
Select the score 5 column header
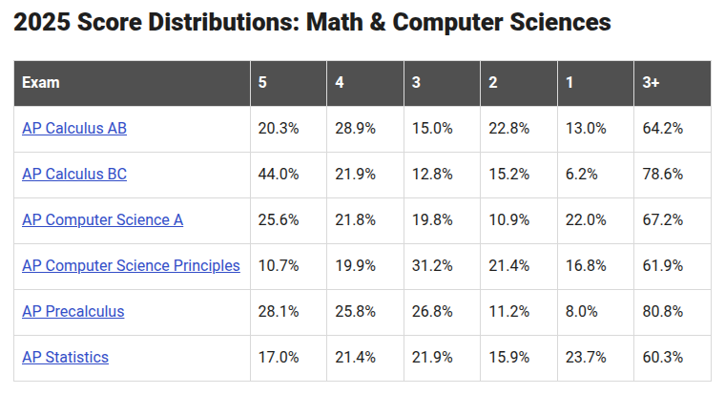point(262,83)
